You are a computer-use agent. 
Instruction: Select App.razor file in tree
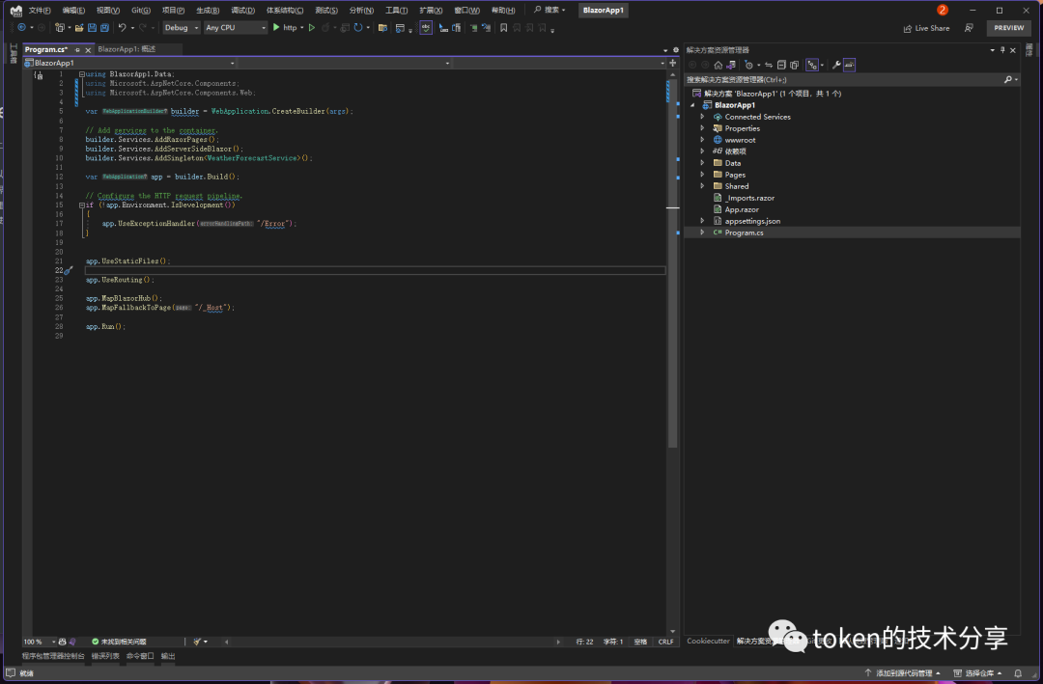click(741, 209)
